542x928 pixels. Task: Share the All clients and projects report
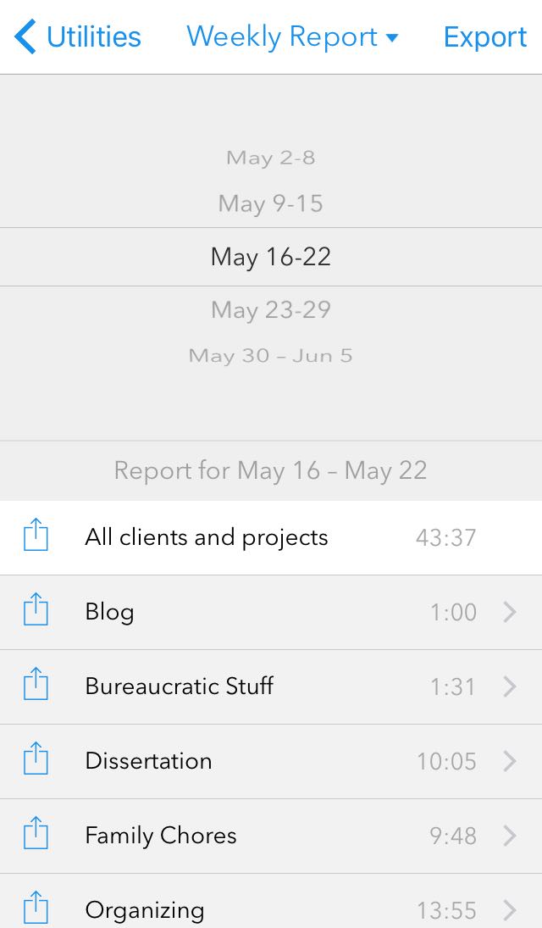point(35,536)
